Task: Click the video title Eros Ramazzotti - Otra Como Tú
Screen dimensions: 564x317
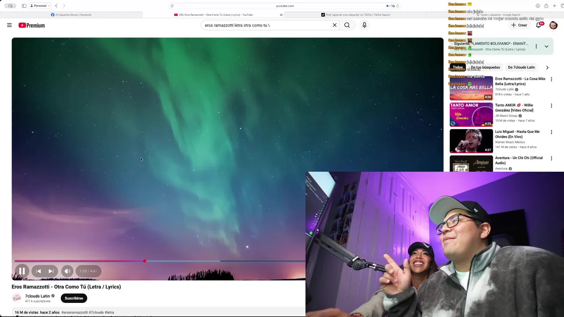Action: 66,287
